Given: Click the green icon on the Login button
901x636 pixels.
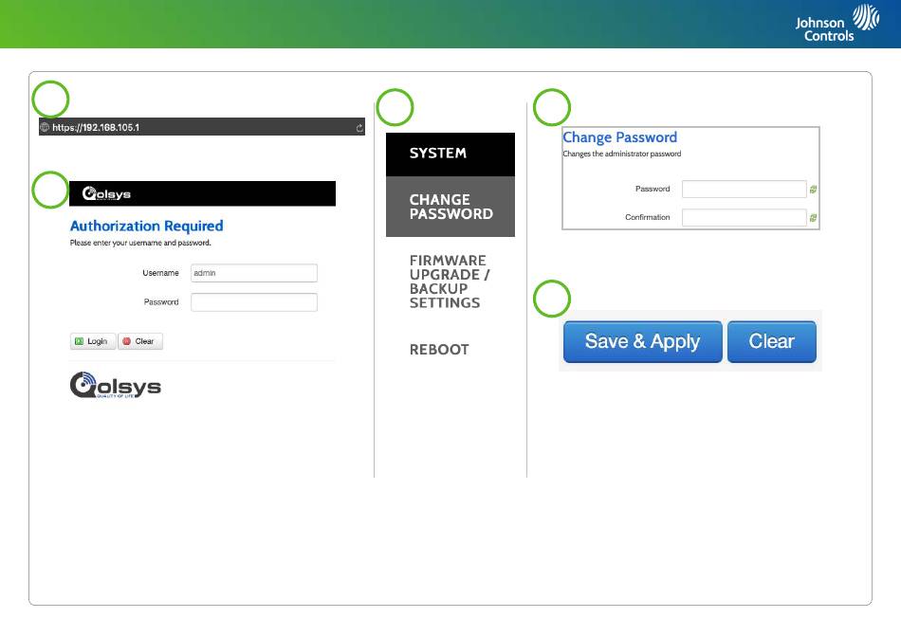Looking at the screenshot, I should click(x=80, y=341).
